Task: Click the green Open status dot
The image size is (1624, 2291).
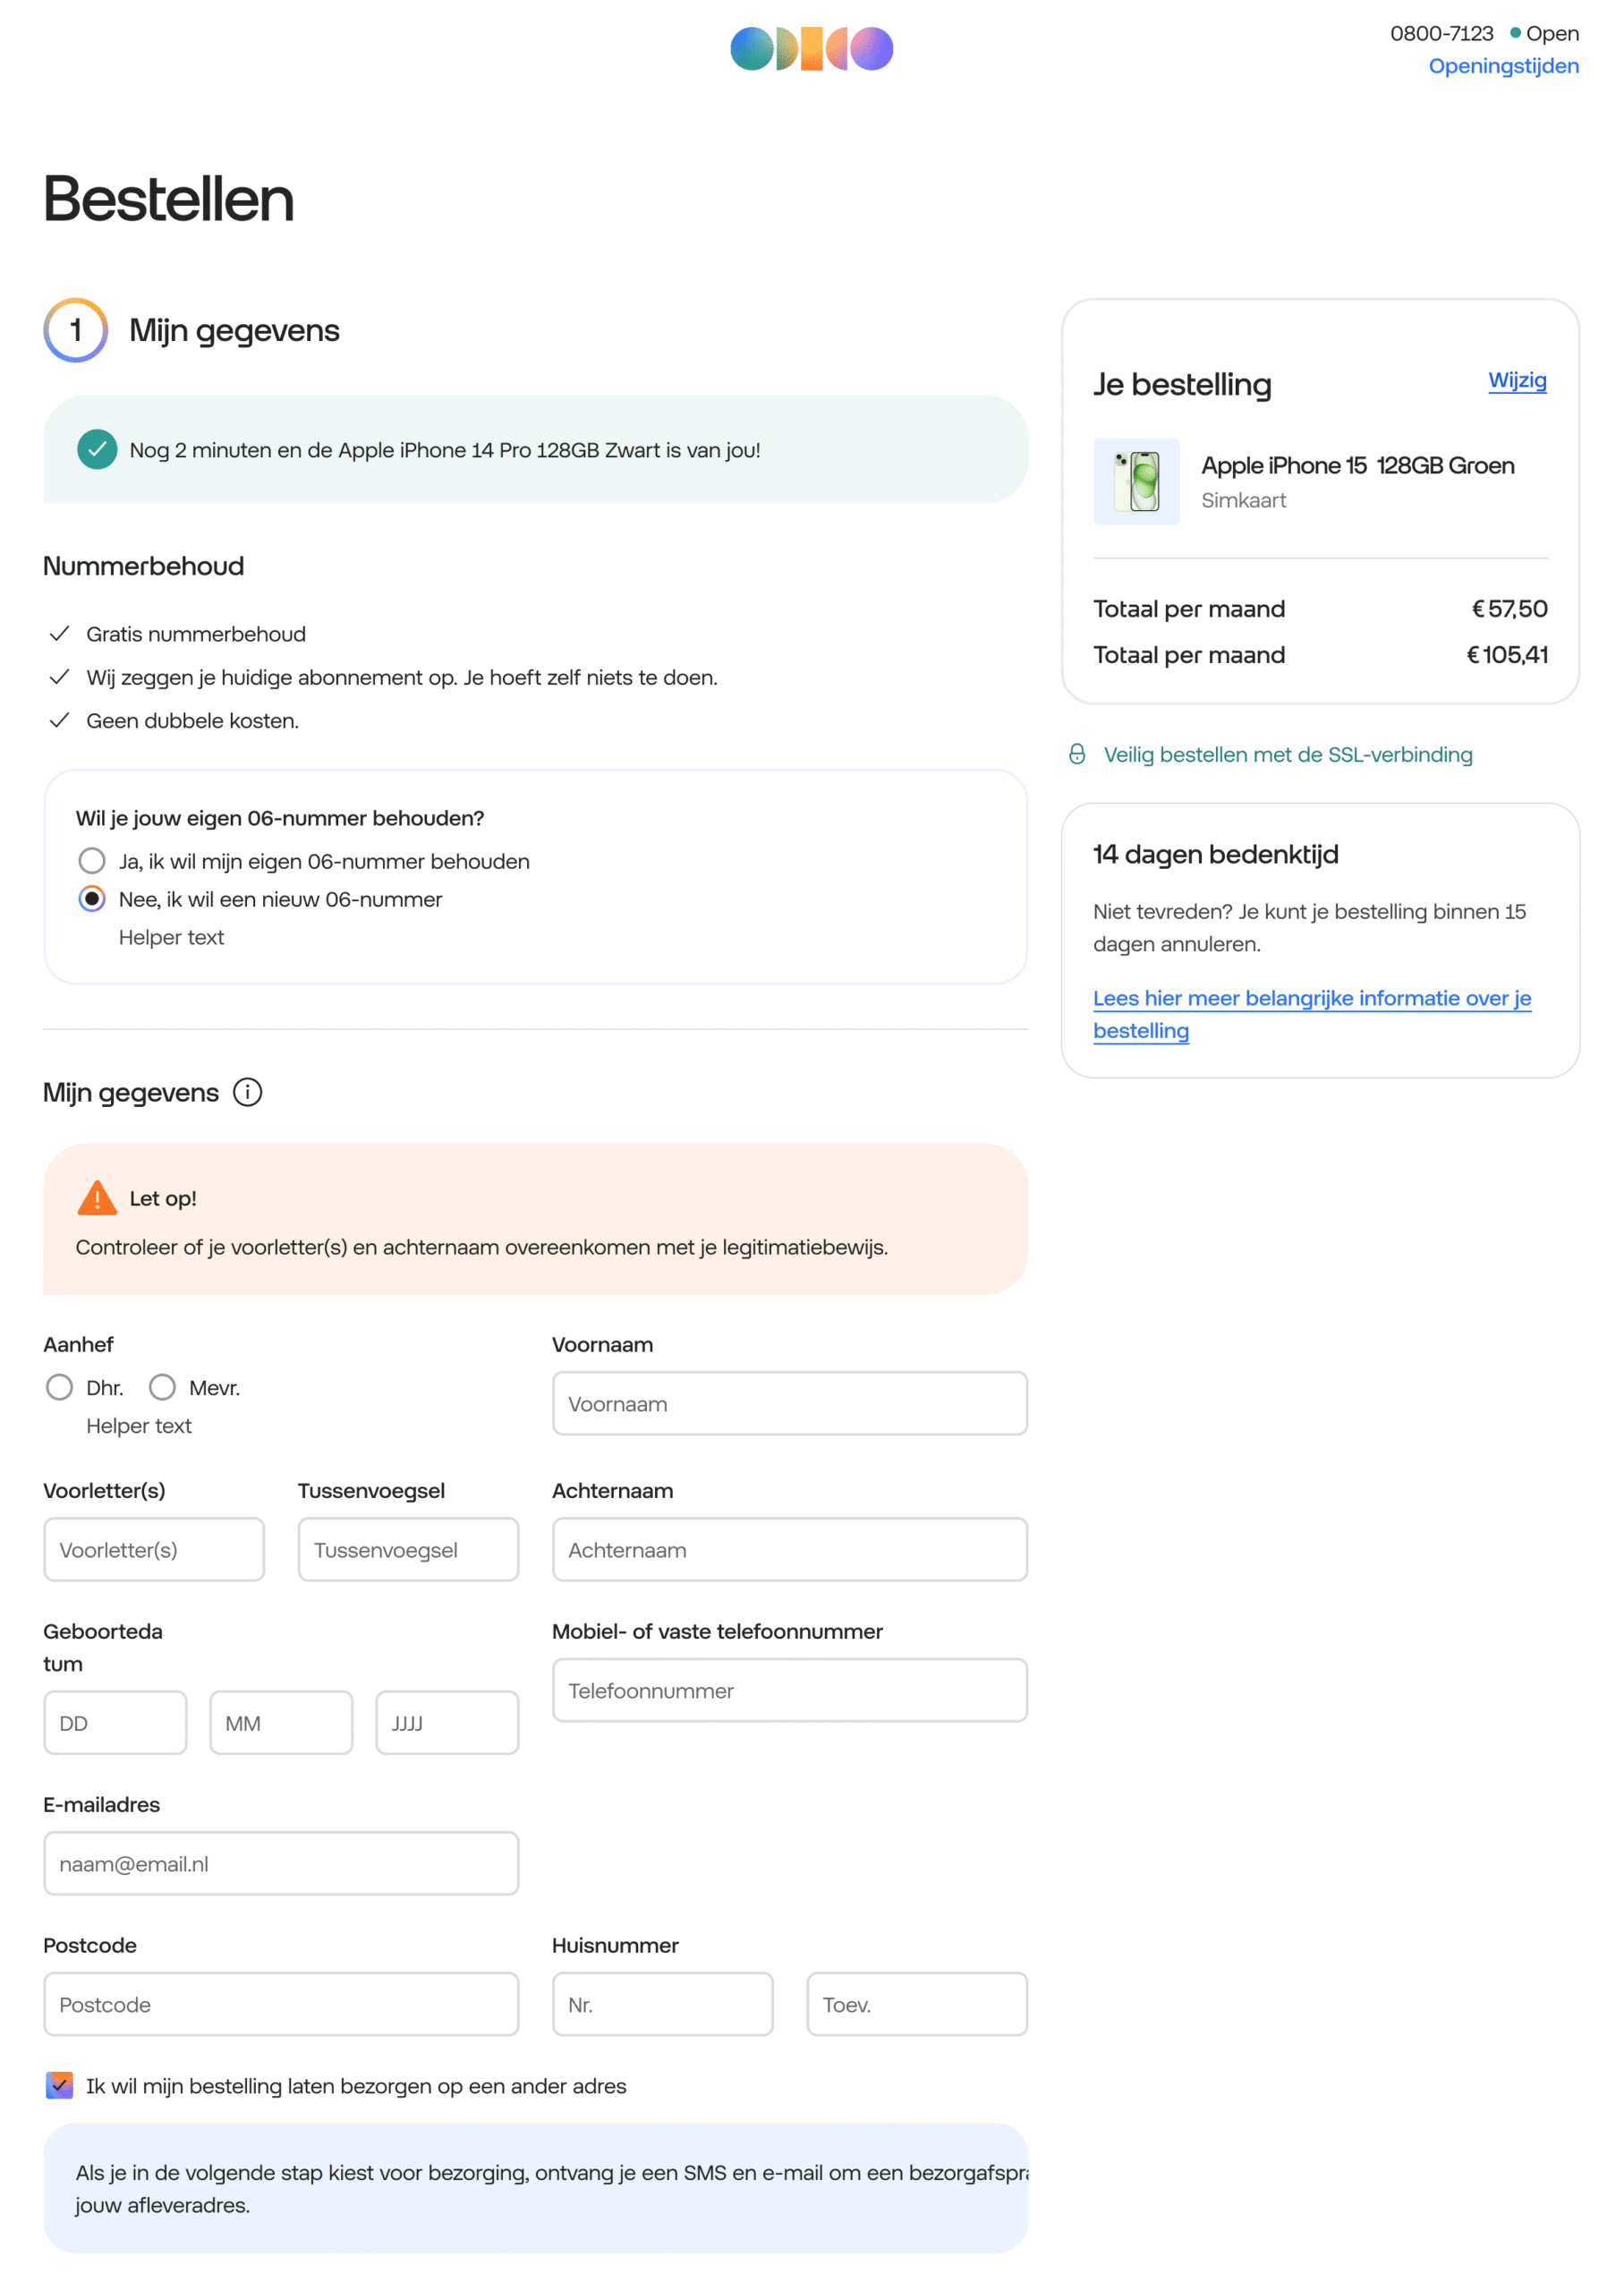Action: click(1515, 33)
